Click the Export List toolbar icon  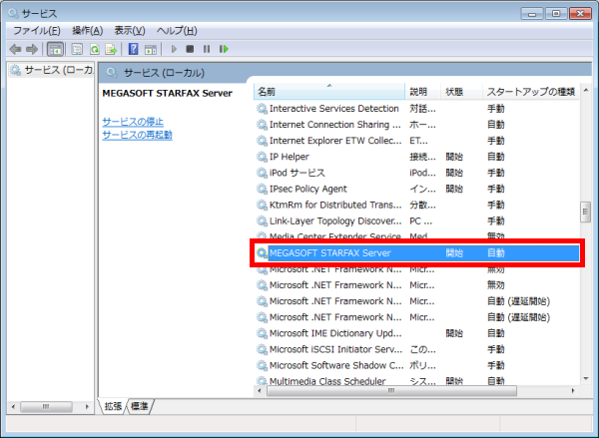coord(112,49)
